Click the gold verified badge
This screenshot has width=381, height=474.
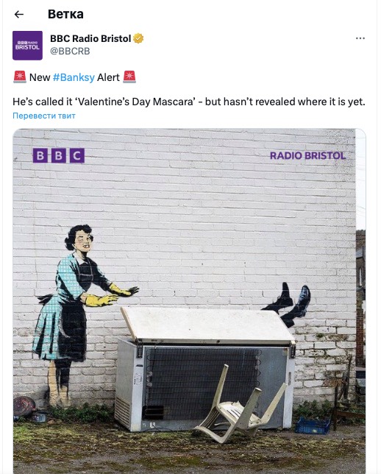pos(138,39)
